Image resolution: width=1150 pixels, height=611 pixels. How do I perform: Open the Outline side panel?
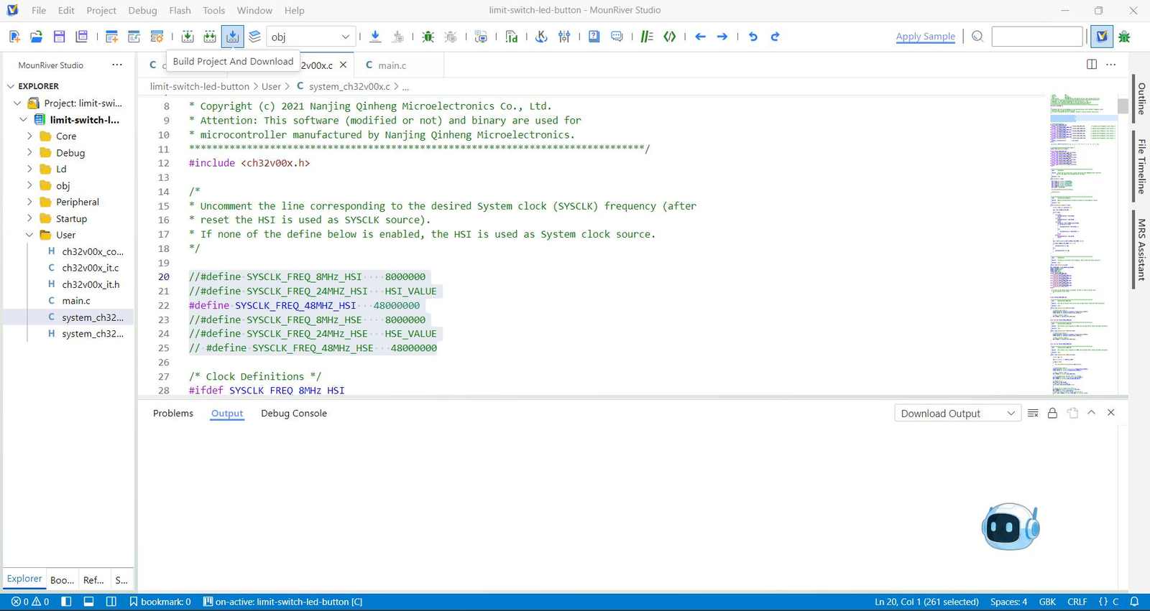[x=1141, y=98]
